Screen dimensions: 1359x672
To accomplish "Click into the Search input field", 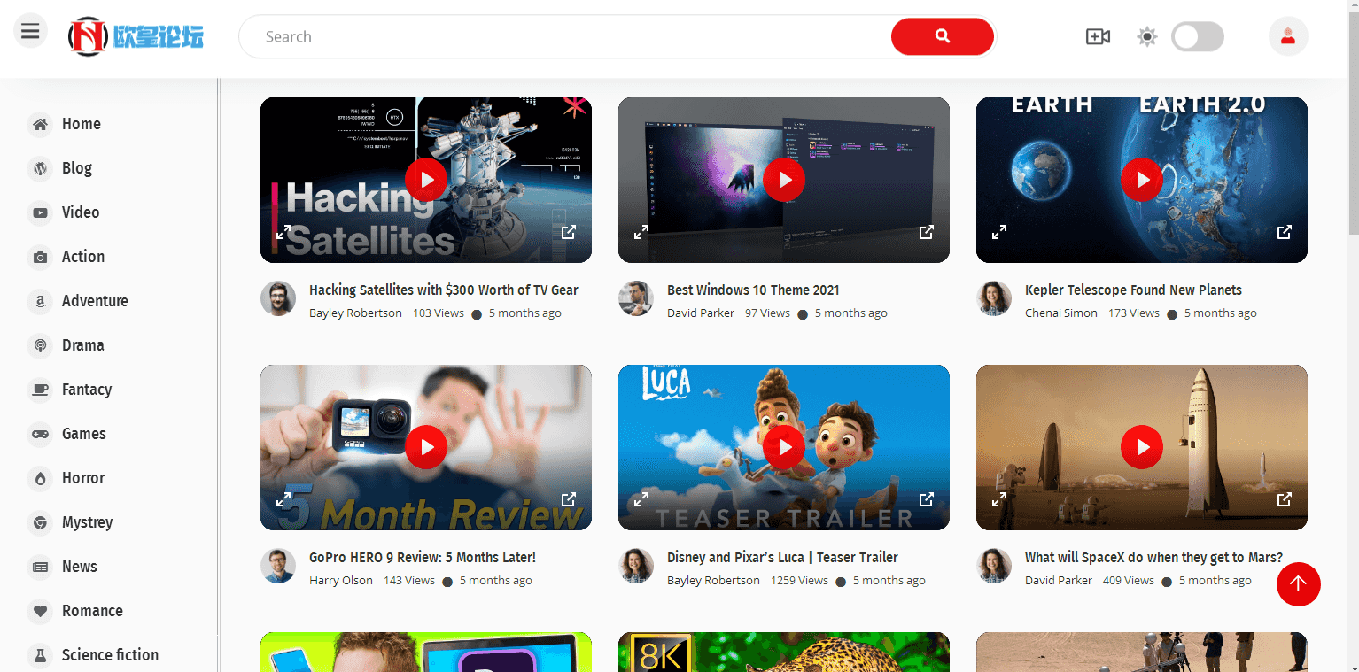I will click(567, 36).
